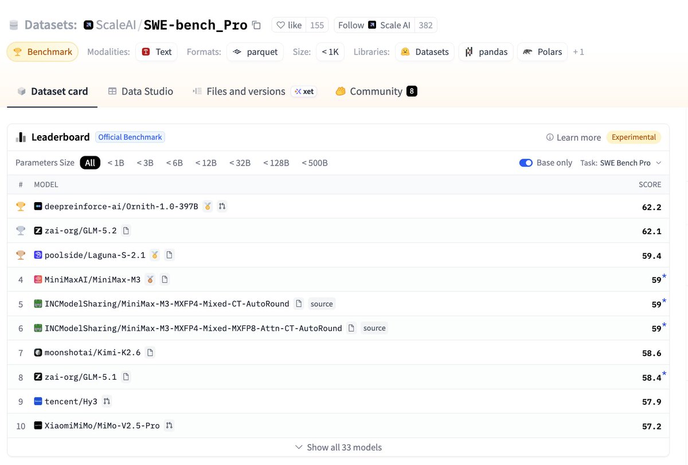Open document icon beside moonshotai/Kimi-K2.6
This screenshot has width=688, height=465.
[x=150, y=353]
